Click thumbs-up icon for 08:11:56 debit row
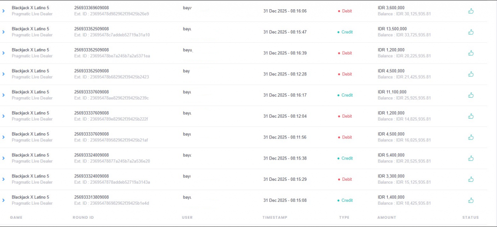The height and width of the screenshot is (227, 497). 470,137
